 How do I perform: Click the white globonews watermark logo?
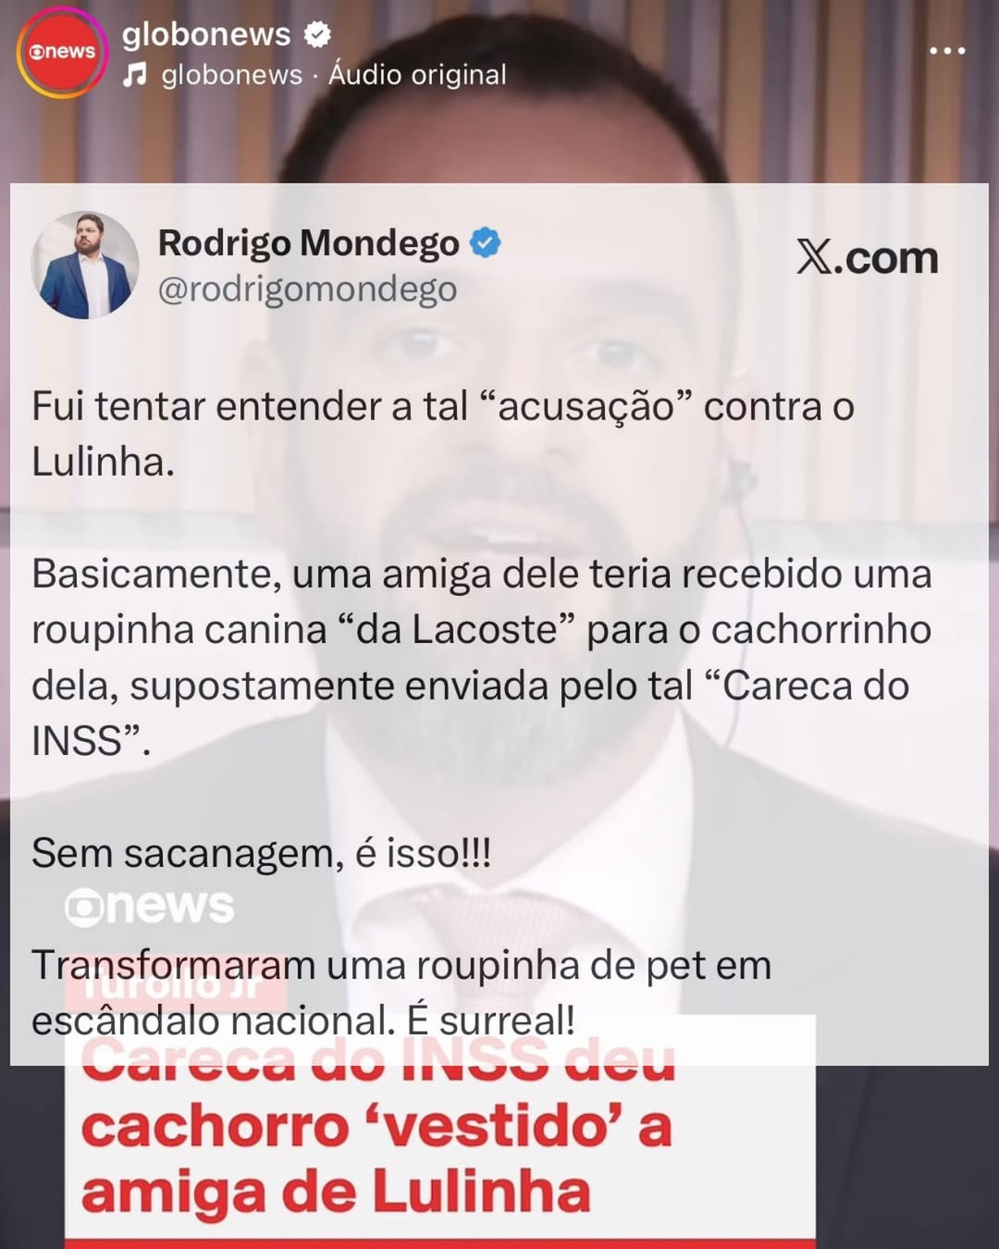click(149, 907)
